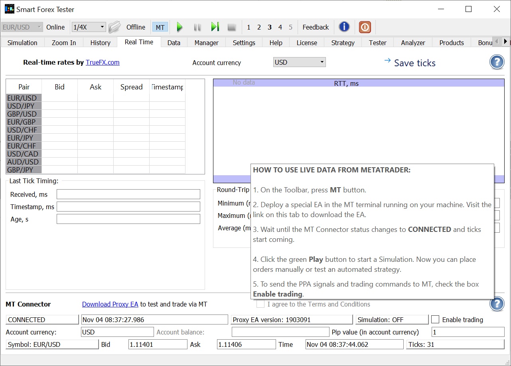Click the Age, s field

(128, 219)
